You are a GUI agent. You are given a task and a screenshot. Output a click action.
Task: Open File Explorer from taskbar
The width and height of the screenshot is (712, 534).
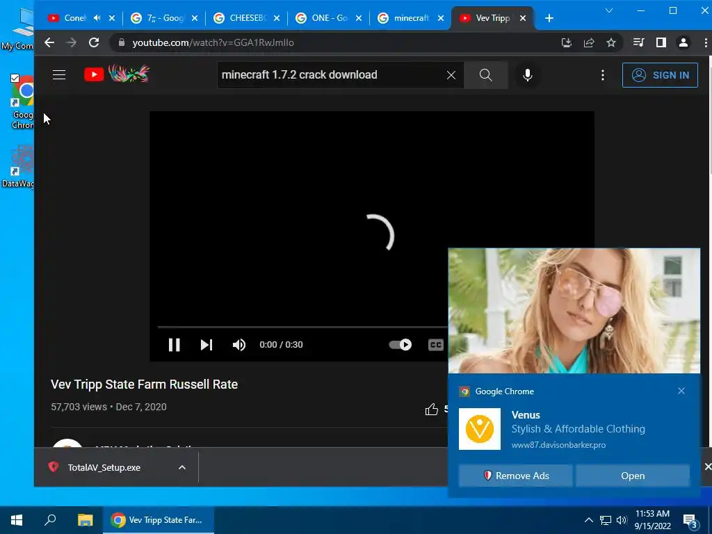pos(85,520)
